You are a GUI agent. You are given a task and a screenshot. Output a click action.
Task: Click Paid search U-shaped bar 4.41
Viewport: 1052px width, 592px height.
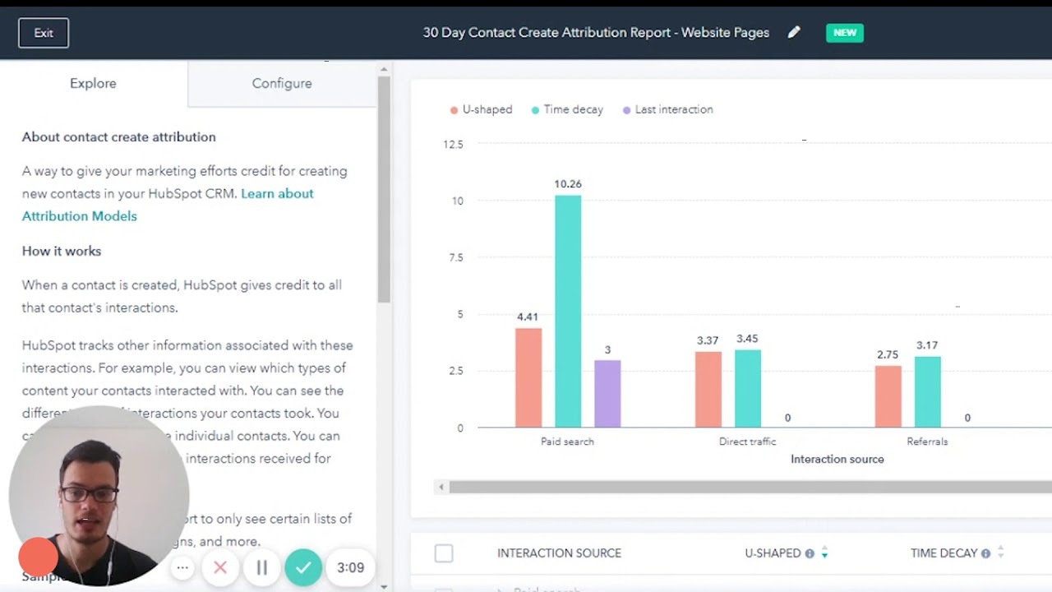528,377
